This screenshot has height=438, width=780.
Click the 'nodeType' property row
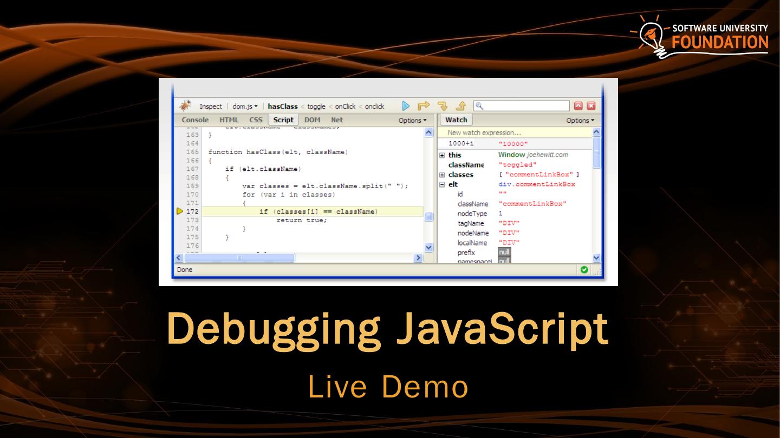coord(515,214)
